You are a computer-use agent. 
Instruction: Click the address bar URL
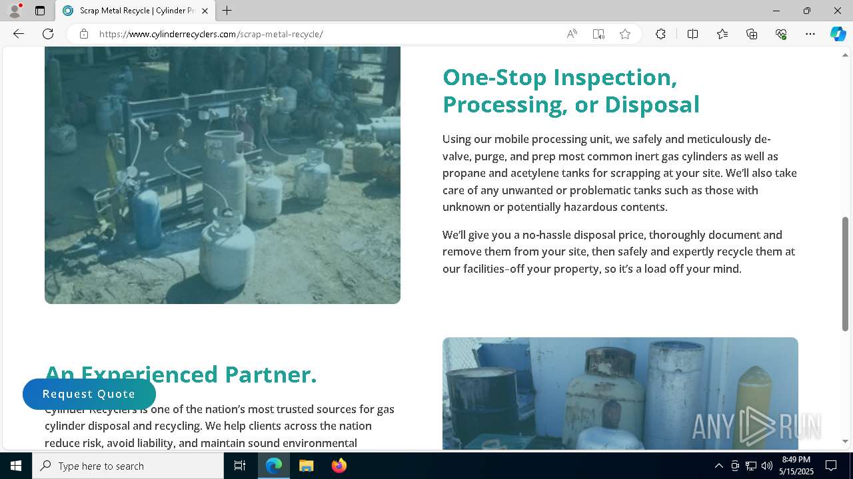211,34
